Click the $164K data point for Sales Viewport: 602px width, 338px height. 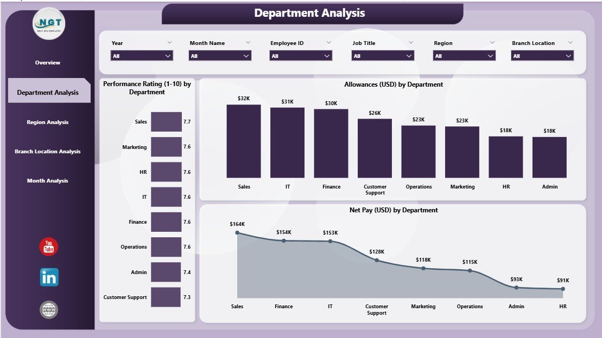point(237,231)
